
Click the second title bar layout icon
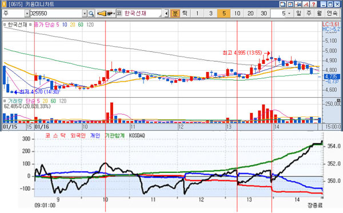pos(290,4)
